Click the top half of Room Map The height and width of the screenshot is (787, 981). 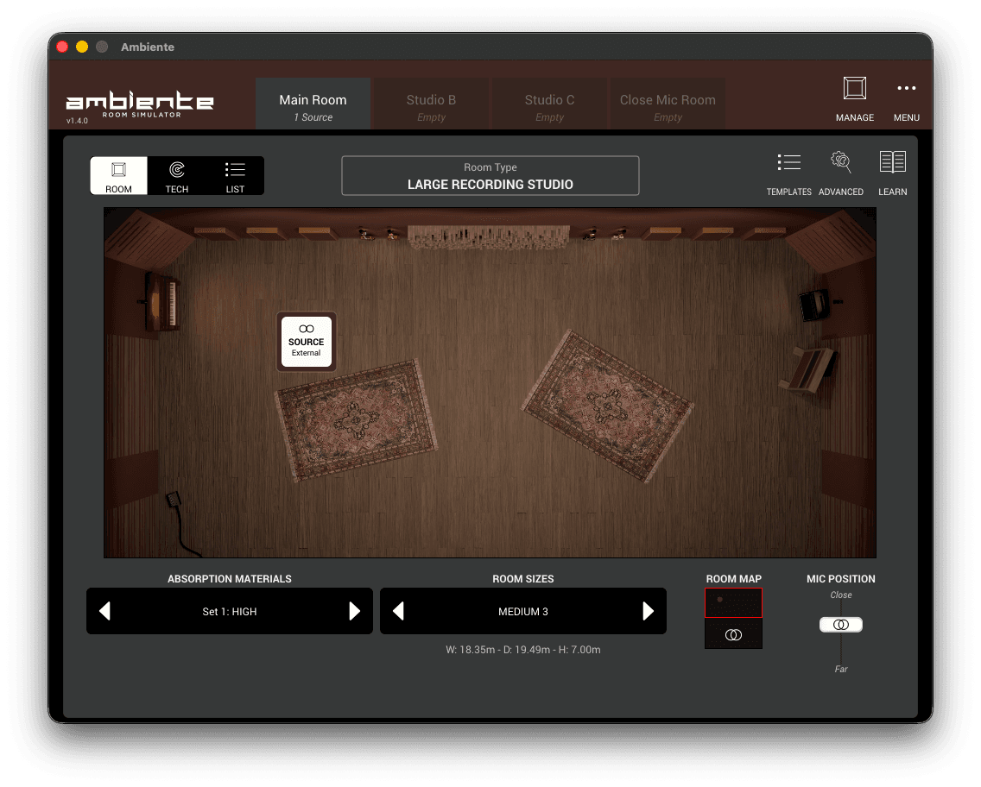[733, 602]
